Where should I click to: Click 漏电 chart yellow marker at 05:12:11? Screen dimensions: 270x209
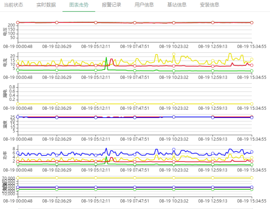[96, 104]
